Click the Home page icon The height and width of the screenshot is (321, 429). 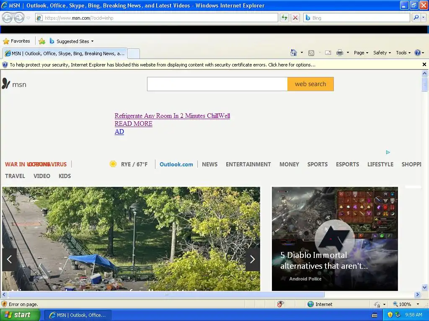coord(294,53)
